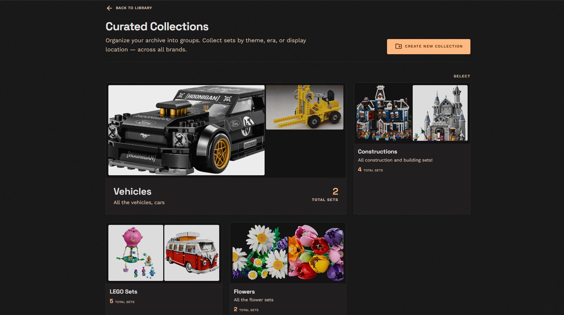Open the grey castle thumbnail

coord(440,113)
